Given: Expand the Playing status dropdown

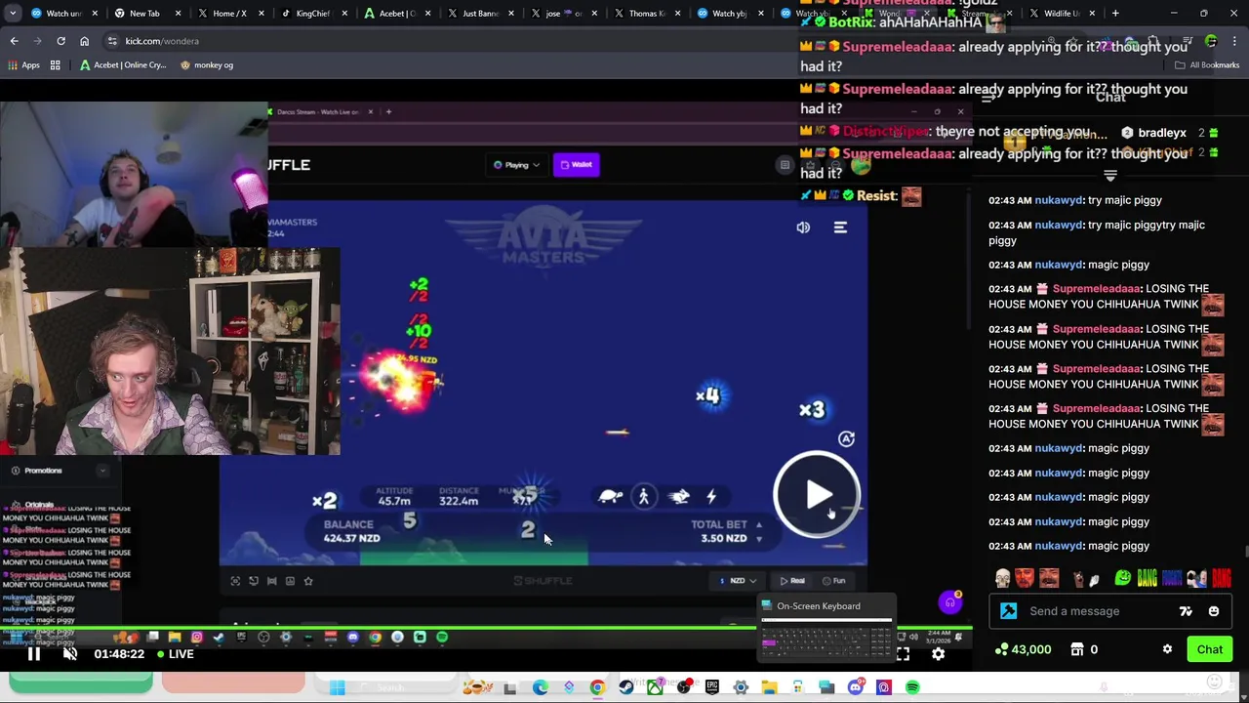Looking at the screenshot, I should click(516, 165).
